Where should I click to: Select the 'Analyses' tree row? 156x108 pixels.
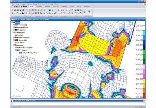point(21,43)
